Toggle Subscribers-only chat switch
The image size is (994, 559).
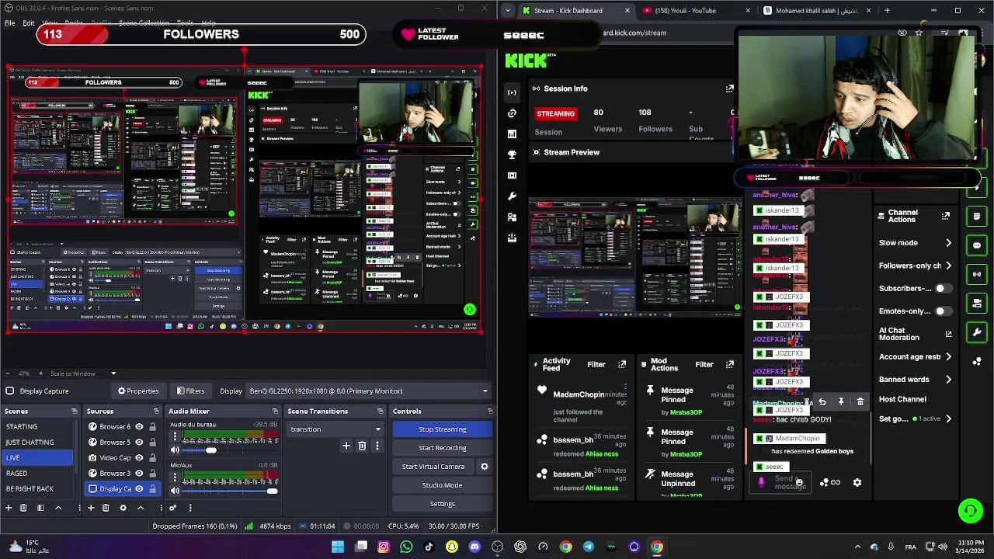tap(943, 288)
